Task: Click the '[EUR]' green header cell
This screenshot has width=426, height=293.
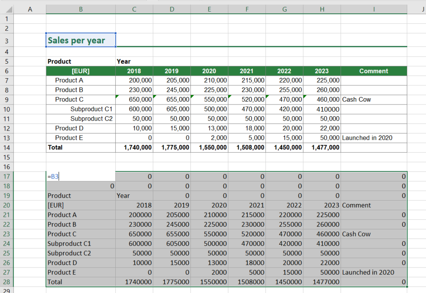Action: 80,71
